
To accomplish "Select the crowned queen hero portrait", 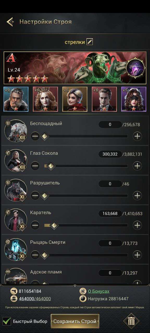I will pyautogui.click(x=45, y=99).
